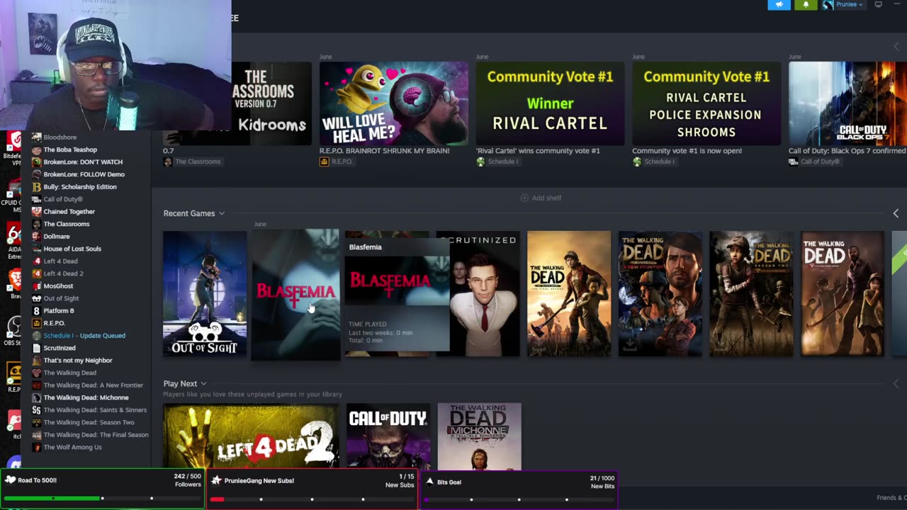Open the Steam announcements megaphone icon
The height and width of the screenshot is (510, 907).
(x=779, y=4)
